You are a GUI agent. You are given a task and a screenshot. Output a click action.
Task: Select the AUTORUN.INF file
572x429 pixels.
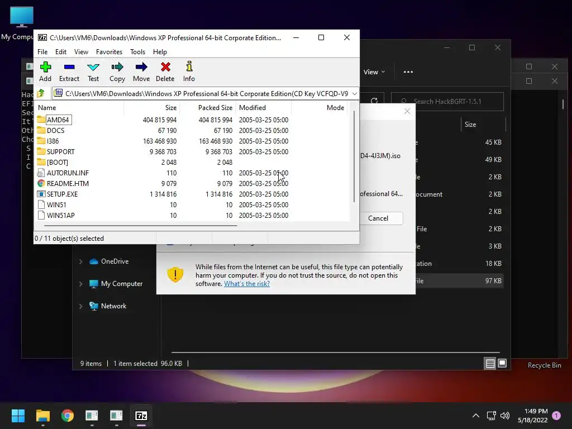click(63, 173)
